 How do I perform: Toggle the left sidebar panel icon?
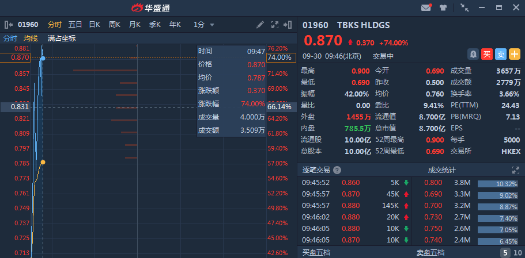tap(8, 25)
